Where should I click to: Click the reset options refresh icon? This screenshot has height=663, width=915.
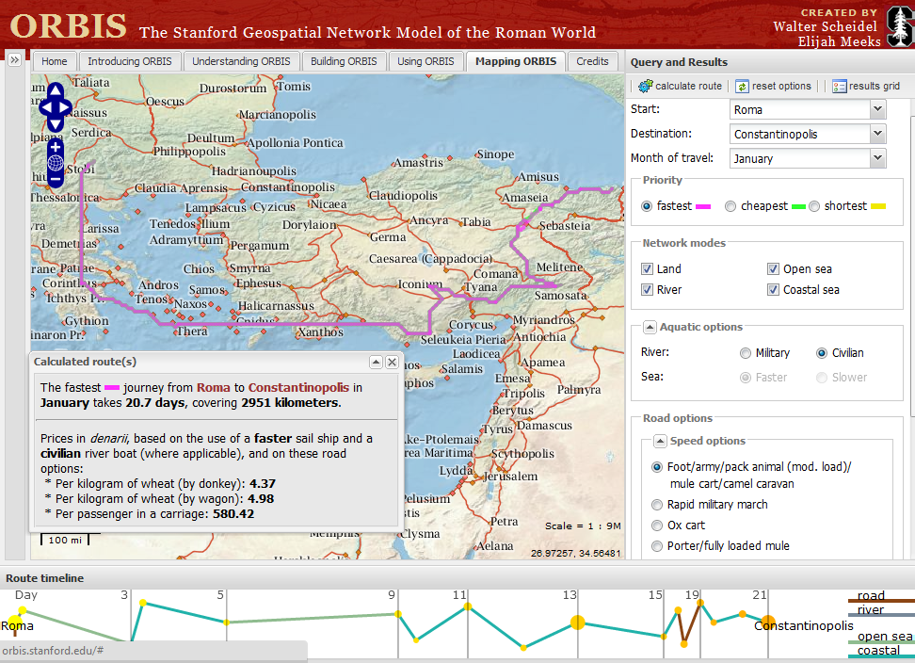(x=741, y=87)
